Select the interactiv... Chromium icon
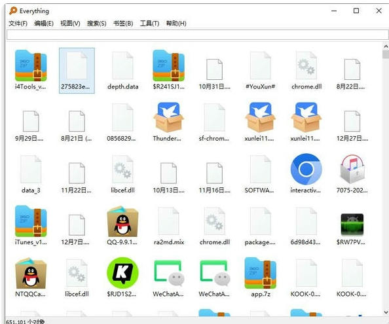 click(x=306, y=170)
